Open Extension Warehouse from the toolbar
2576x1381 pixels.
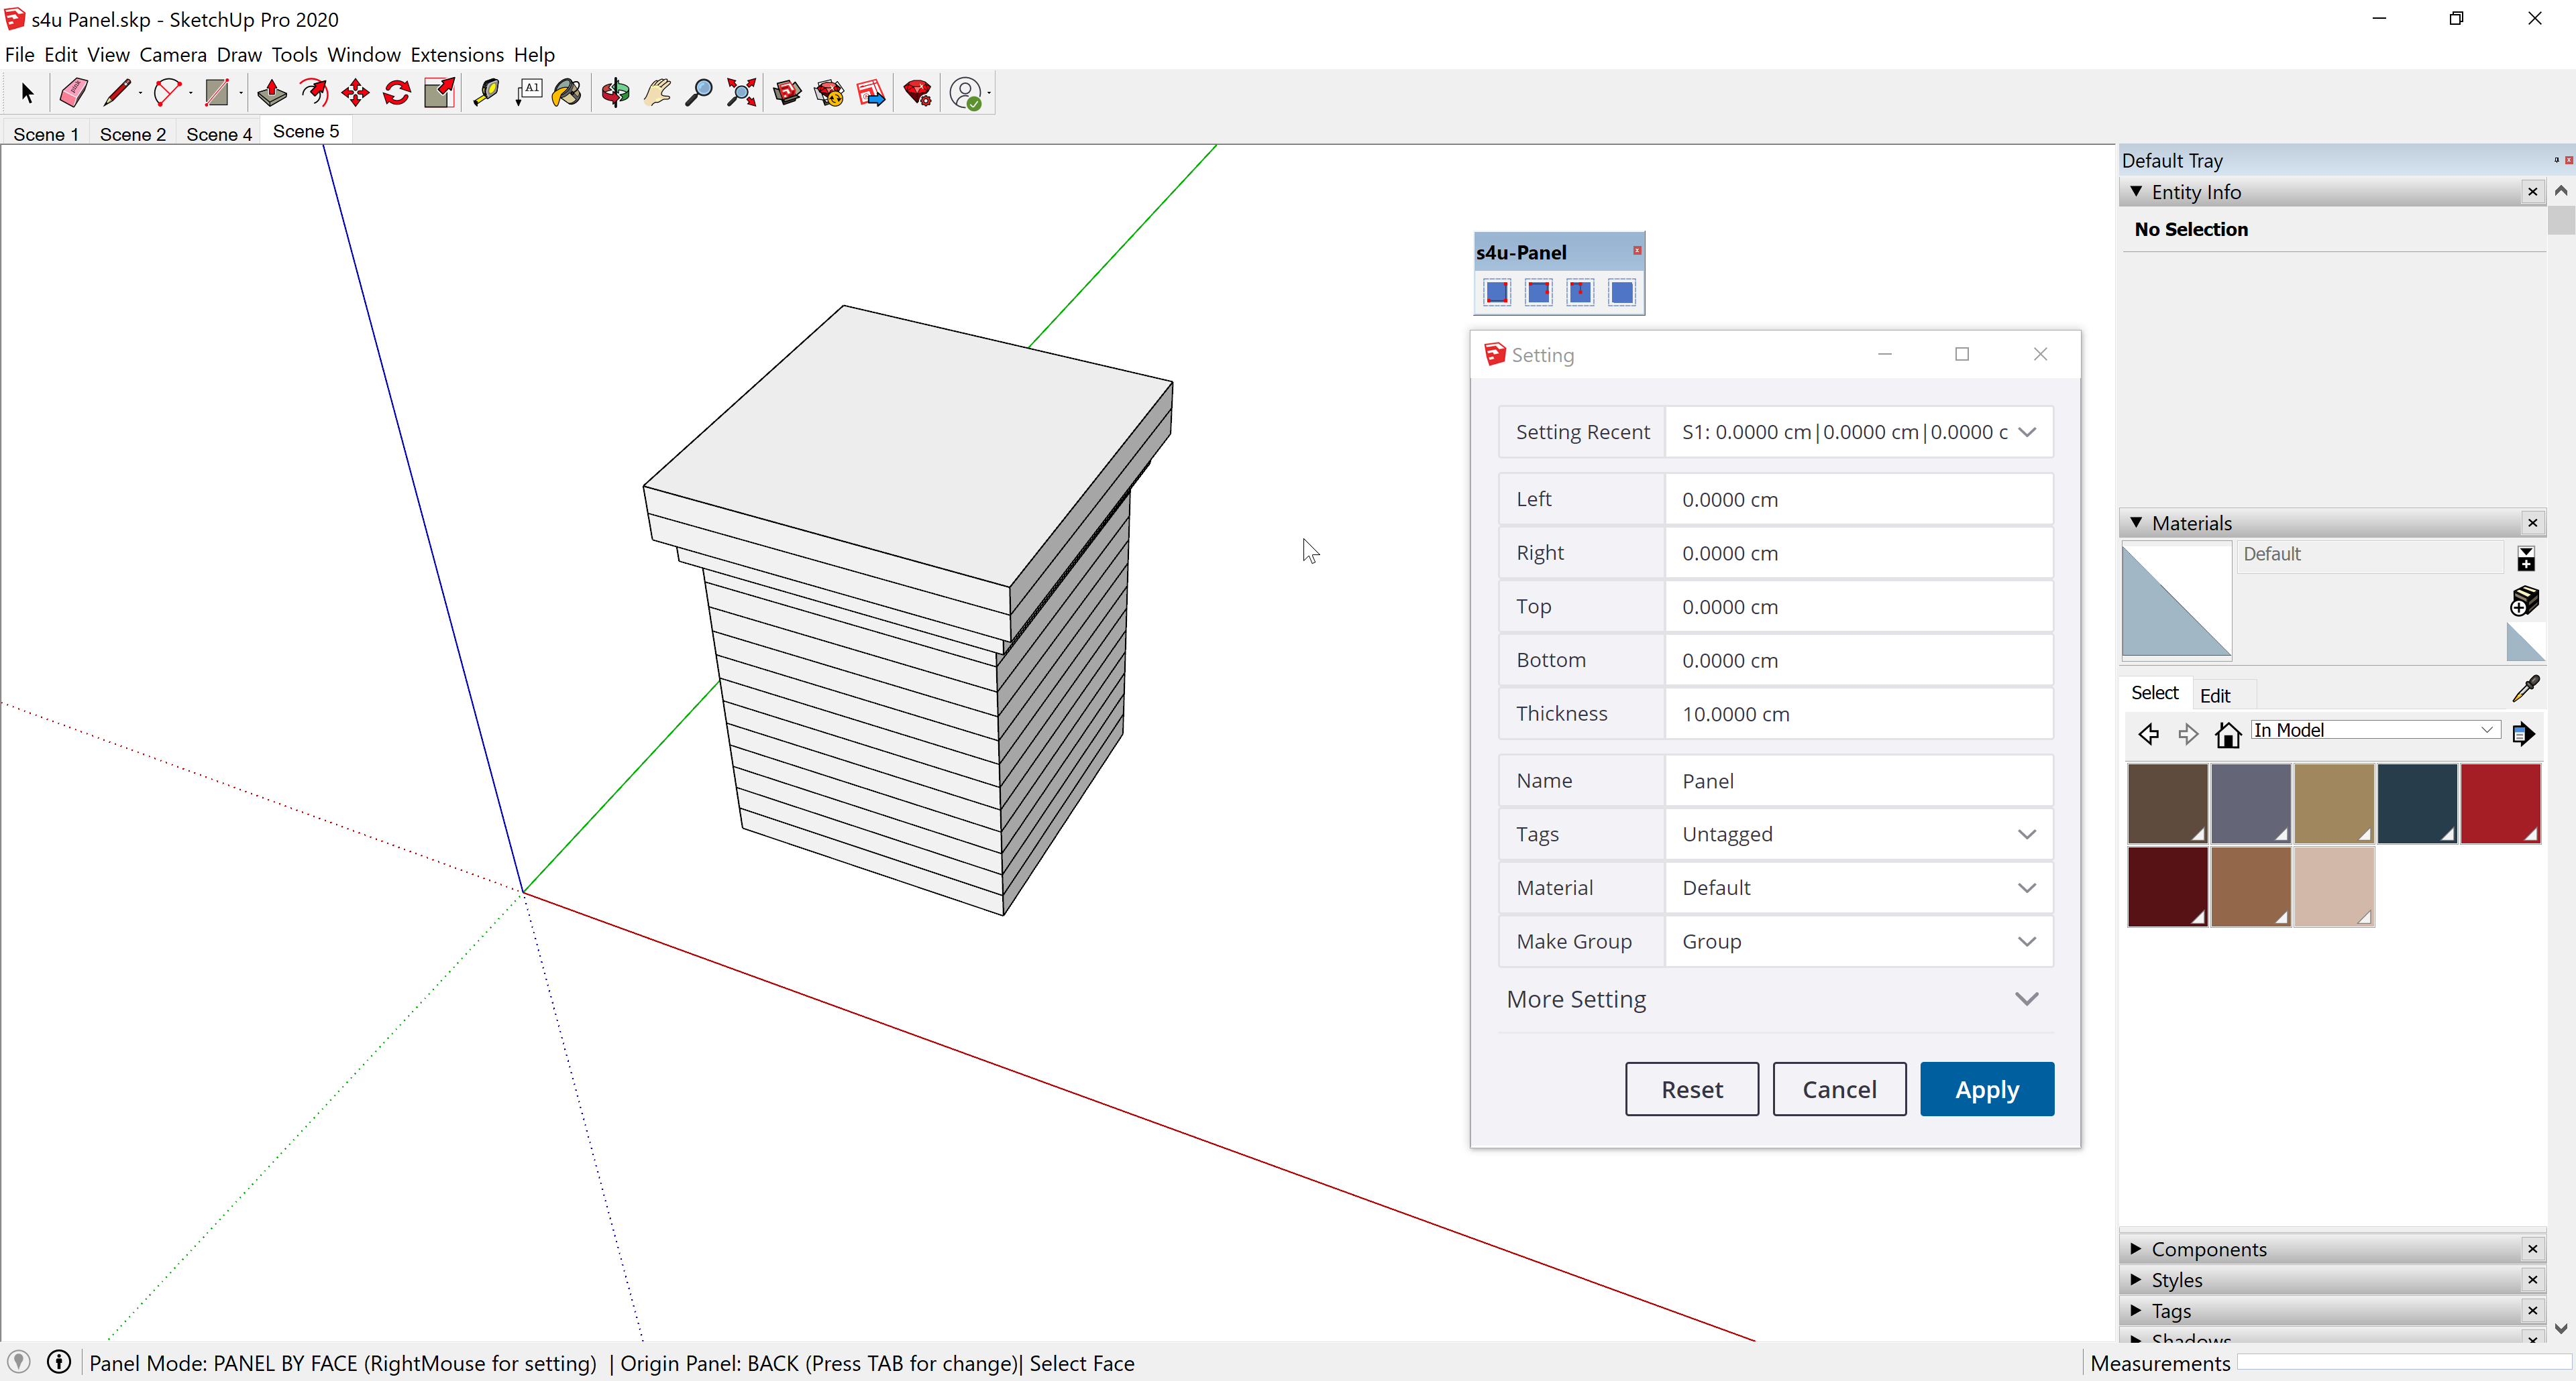830,92
